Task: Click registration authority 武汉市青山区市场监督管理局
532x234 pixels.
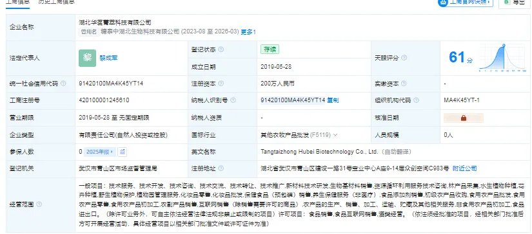Action: tap(118, 168)
